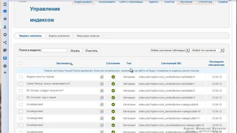Image resolution: width=237 pixels, height=133 pixels.
Task: Switch to Фильтры поиска tab
Action: [88, 36]
